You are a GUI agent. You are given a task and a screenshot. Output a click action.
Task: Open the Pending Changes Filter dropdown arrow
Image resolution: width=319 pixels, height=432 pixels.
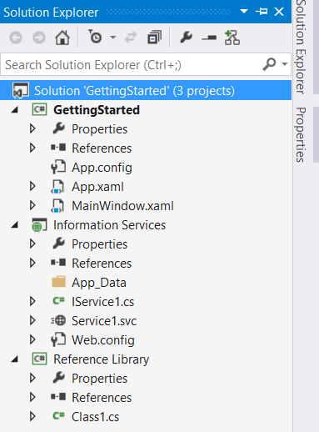pyautogui.click(x=113, y=37)
